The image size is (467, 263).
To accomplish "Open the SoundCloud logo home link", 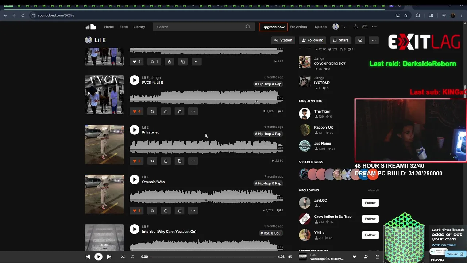I will [x=90, y=27].
